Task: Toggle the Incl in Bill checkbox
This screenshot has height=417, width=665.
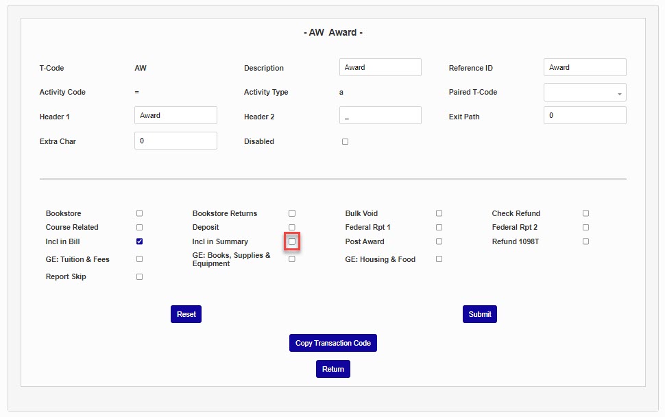Action: [x=140, y=241]
